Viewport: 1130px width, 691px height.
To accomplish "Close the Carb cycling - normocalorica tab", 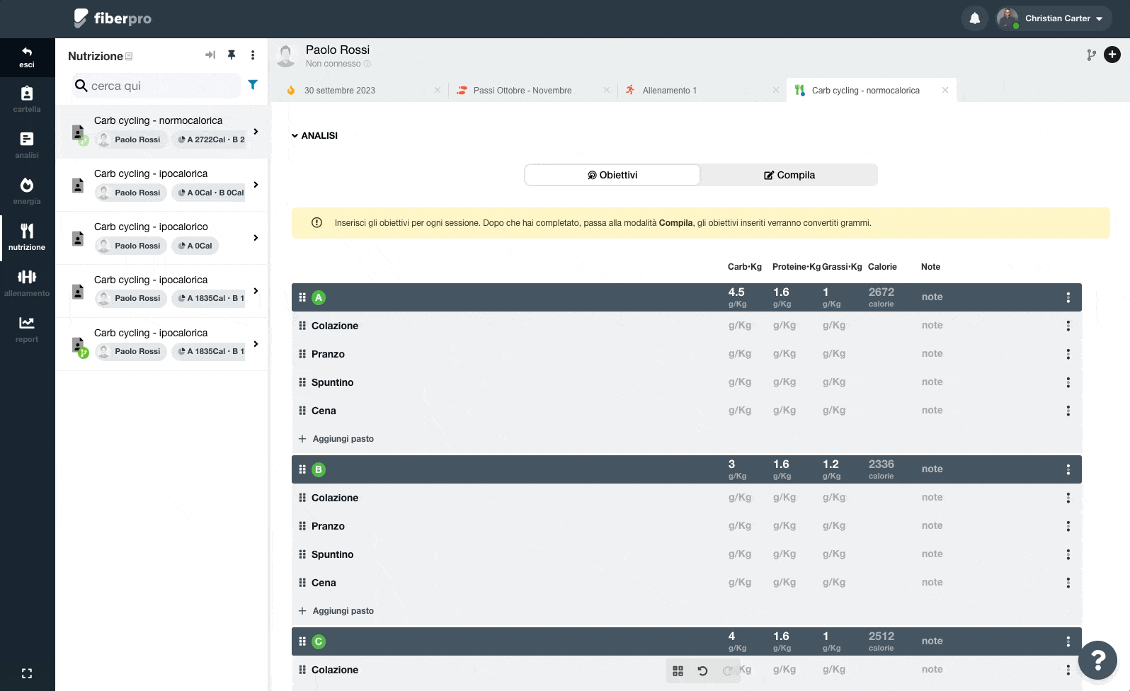I will pos(945,90).
